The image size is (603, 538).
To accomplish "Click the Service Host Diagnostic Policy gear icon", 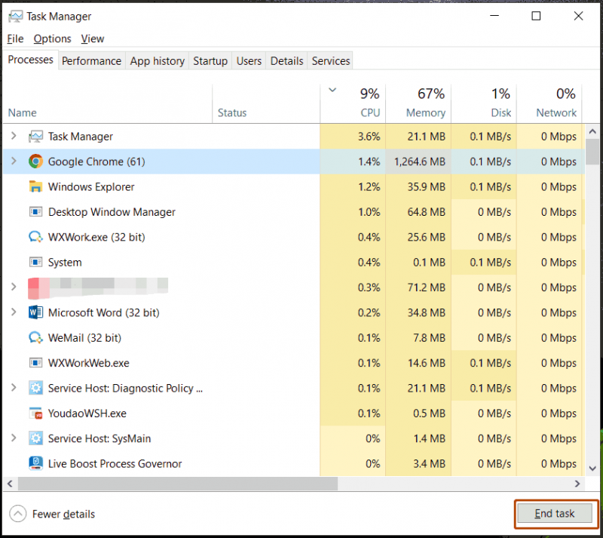I will coord(35,388).
